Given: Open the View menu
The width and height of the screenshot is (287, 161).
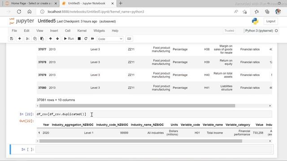Looking at the screenshot, I should point(39,31).
